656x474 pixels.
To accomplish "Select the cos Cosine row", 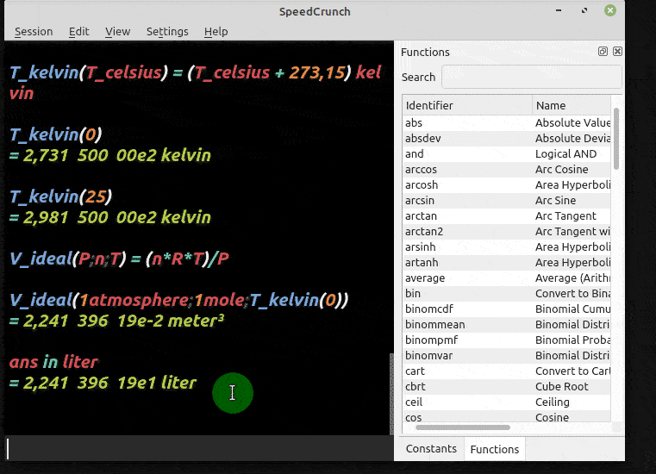I will click(x=507, y=416).
